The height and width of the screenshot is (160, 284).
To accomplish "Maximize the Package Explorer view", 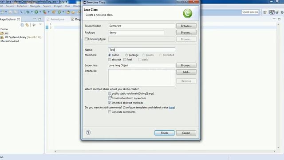I will [39, 19].
